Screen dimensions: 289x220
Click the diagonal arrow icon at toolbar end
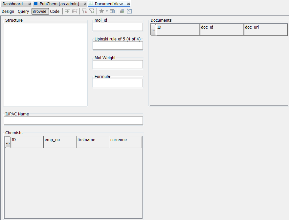(129, 11)
